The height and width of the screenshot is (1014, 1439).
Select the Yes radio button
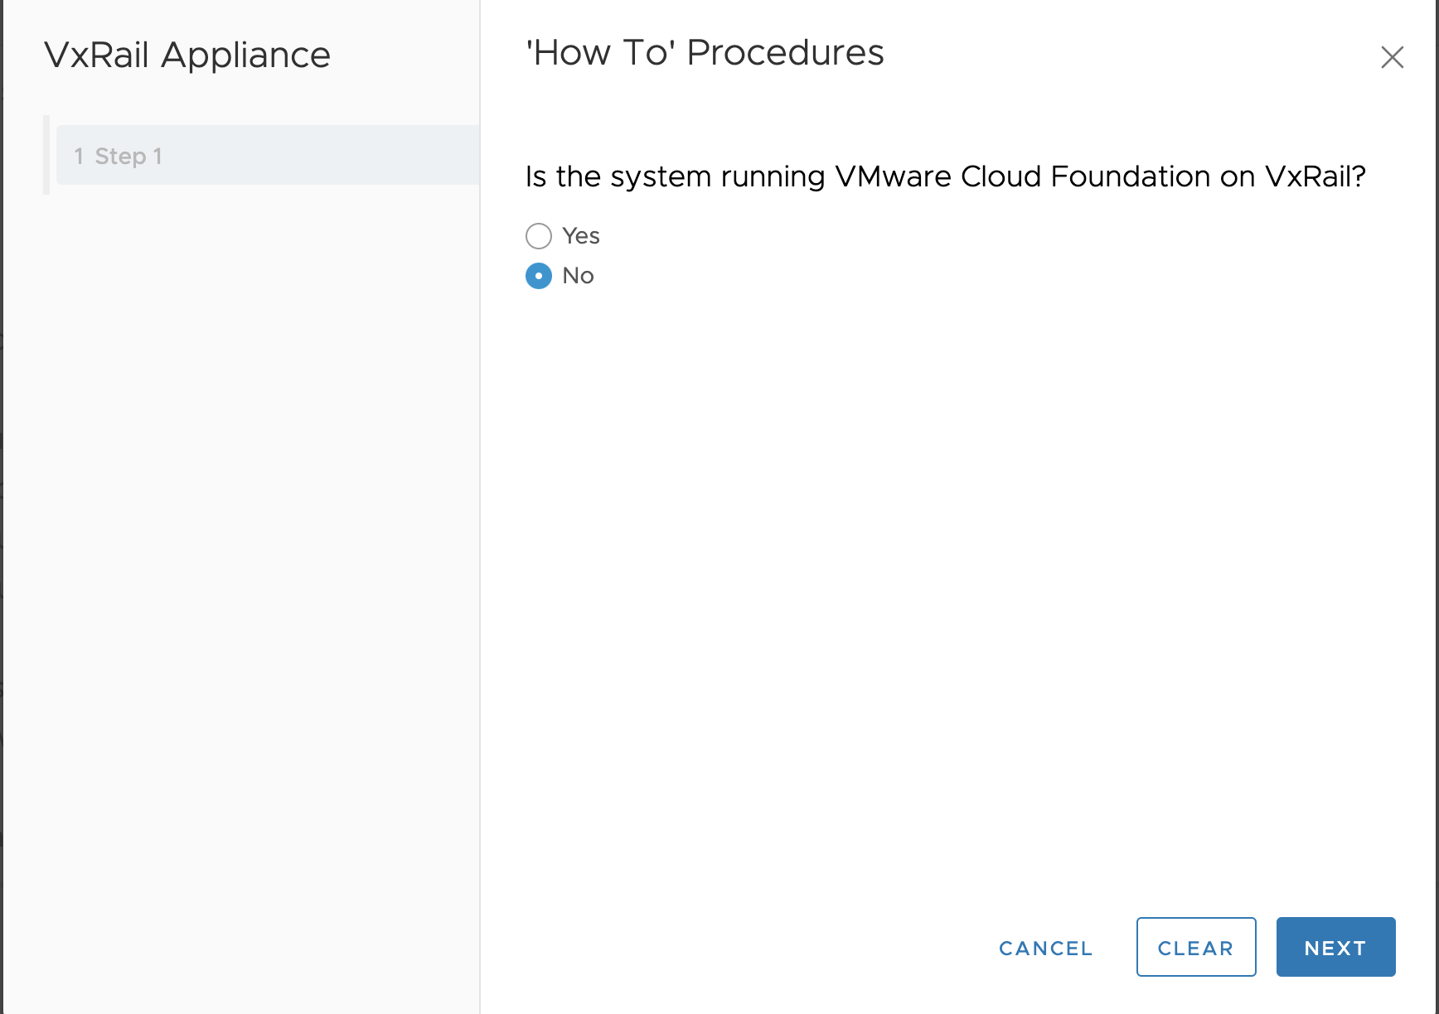(539, 236)
